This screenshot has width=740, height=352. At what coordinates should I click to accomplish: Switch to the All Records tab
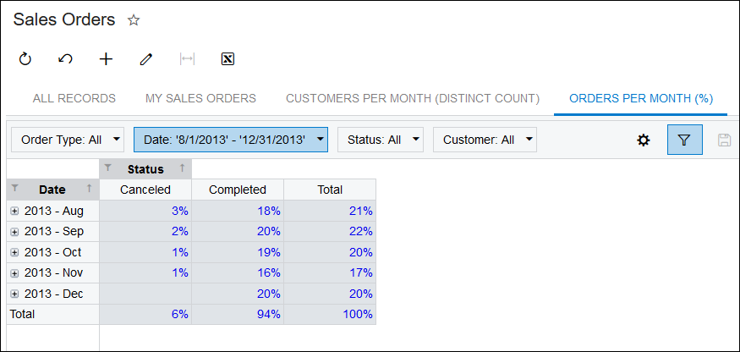[74, 98]
